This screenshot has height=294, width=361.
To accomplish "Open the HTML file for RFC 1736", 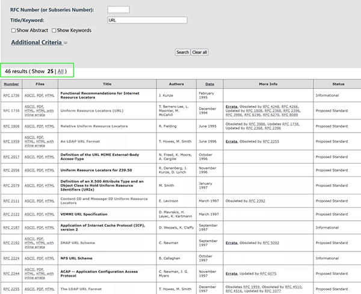I will pos(49,95).
